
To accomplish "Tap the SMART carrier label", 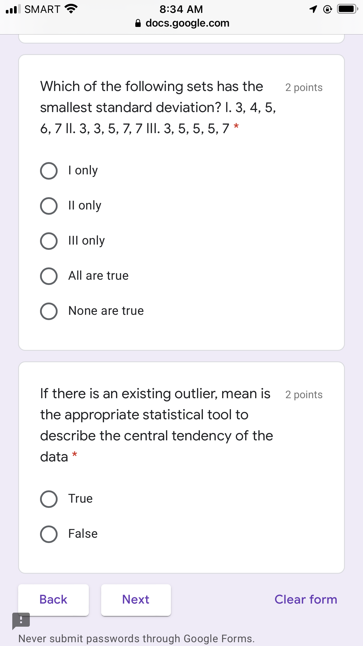I will coord(41,9).
